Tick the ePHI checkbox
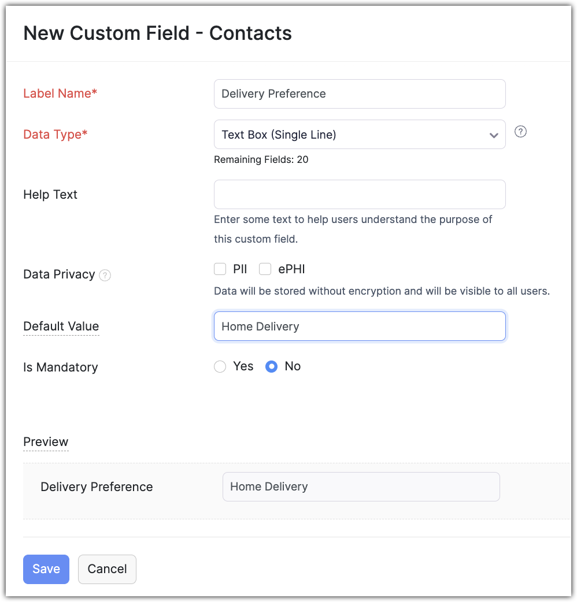 click(x=265, y=269)
